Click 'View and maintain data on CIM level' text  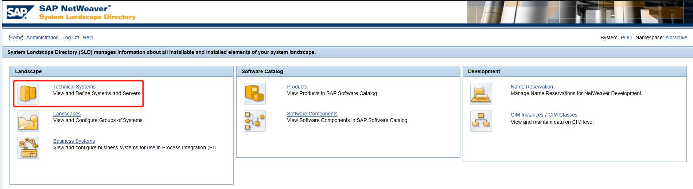tap(552, 122)
